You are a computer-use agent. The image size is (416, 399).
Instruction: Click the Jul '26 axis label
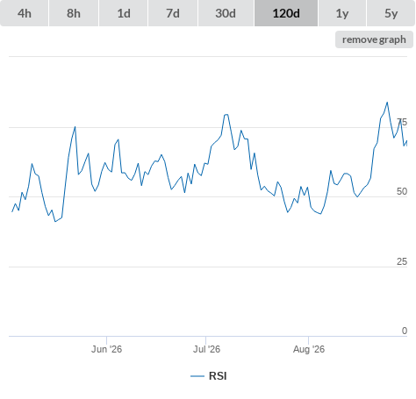[x=206, y=349]
